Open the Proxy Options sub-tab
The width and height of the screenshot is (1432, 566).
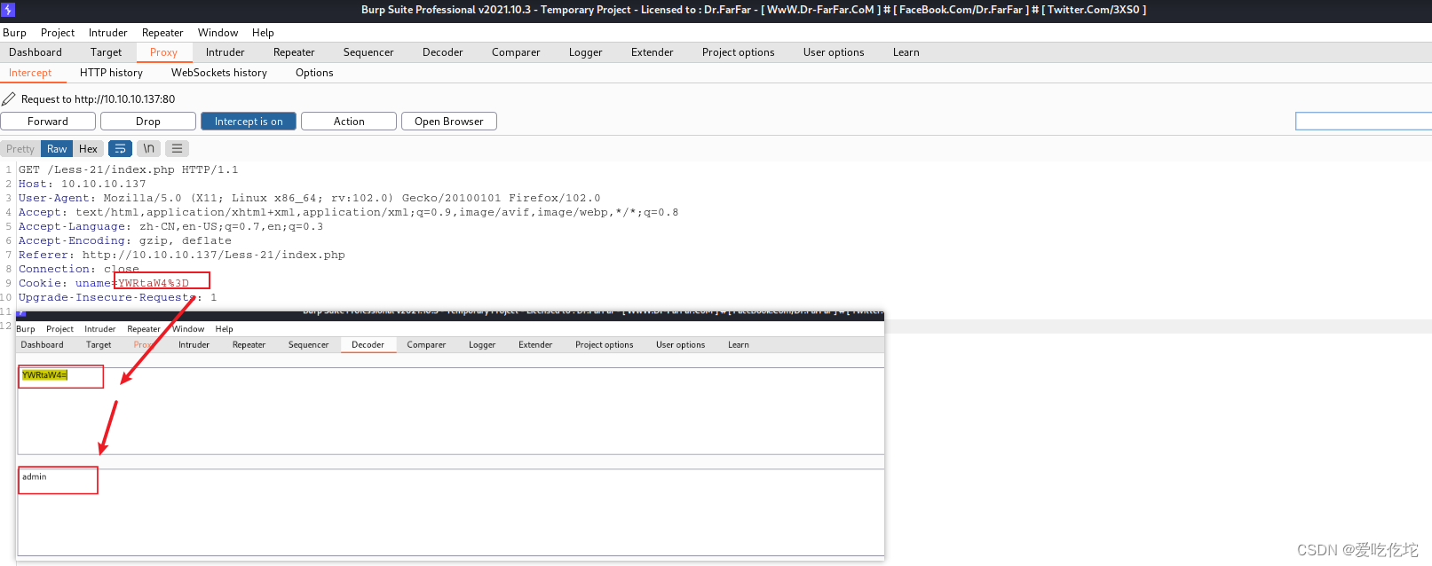(x=314, y=73)
